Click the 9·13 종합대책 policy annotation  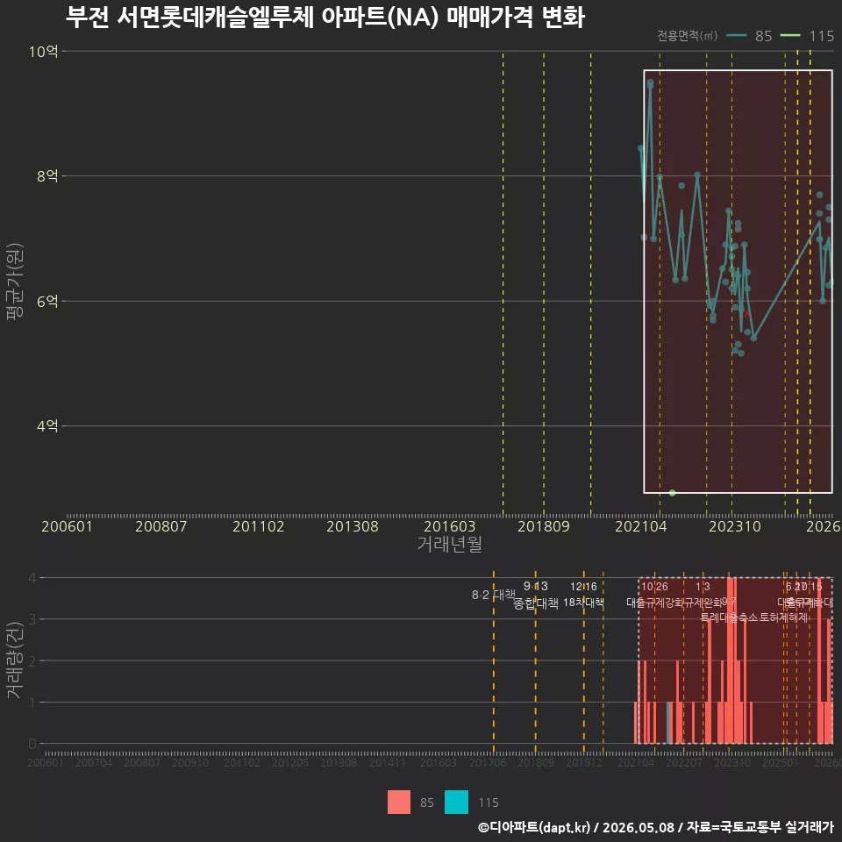535,595
